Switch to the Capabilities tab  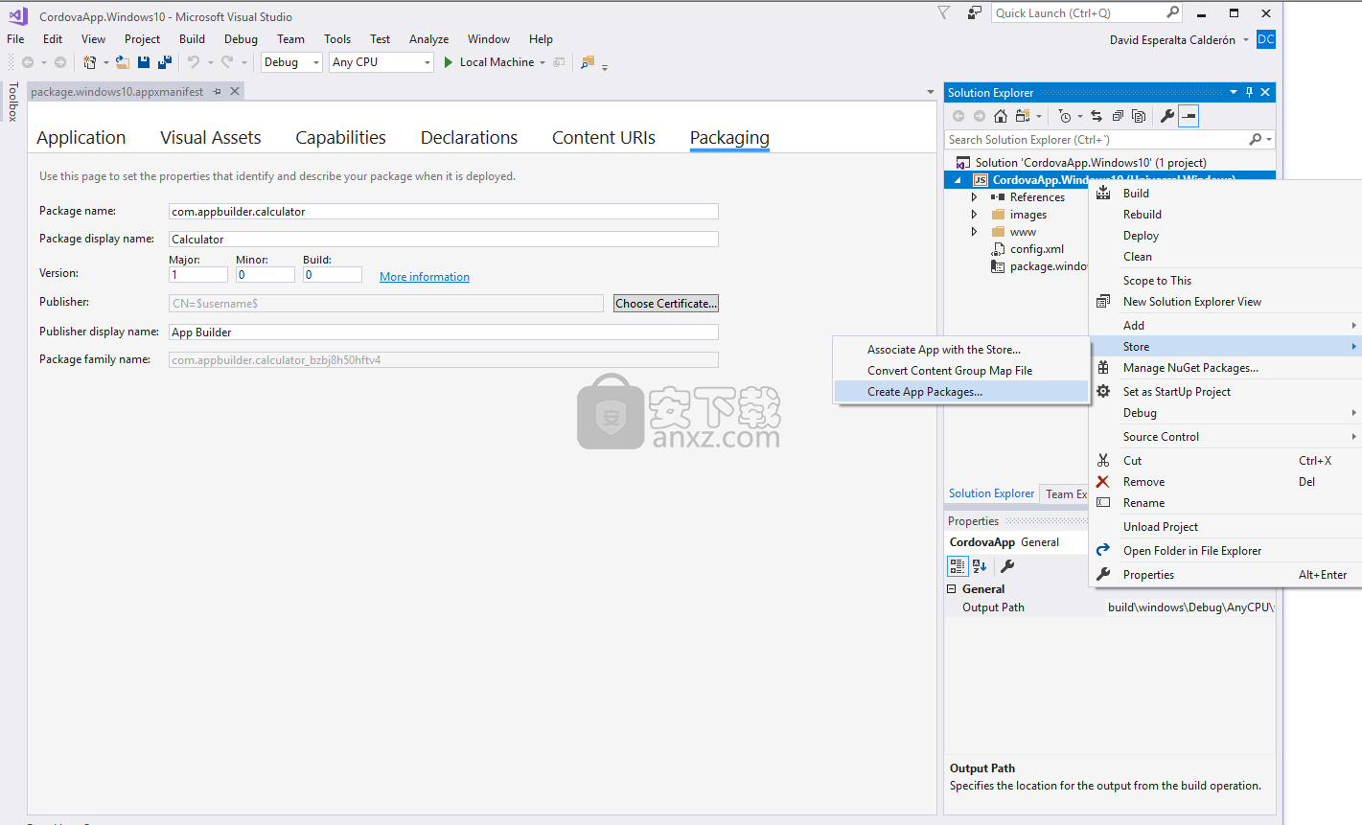[x=340, y=138]
